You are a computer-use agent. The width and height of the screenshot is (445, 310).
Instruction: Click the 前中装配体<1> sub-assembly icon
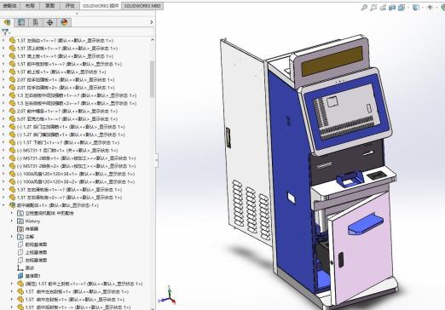(13, 205)
